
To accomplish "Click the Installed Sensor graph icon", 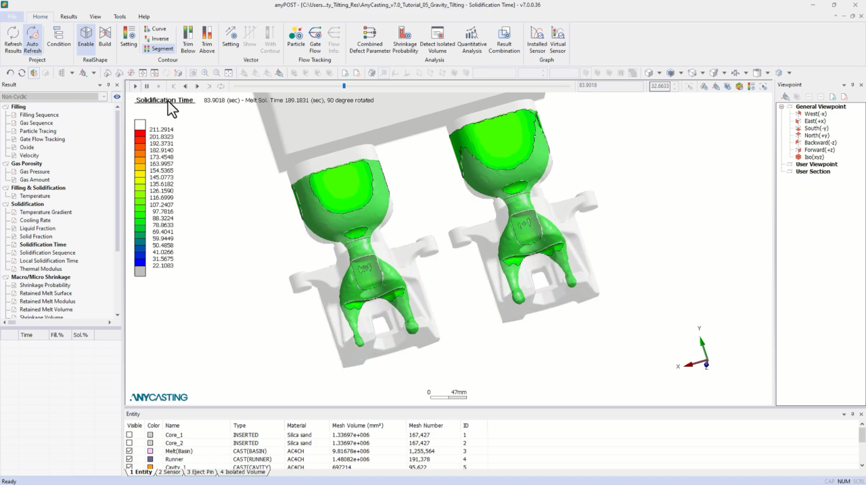I will pos(537,40).
